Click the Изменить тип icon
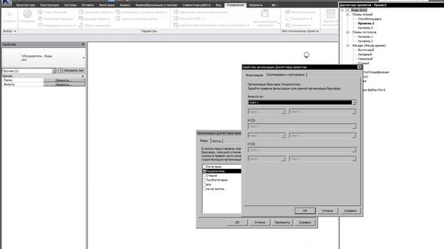444x249 pixels. click(60, 71)
